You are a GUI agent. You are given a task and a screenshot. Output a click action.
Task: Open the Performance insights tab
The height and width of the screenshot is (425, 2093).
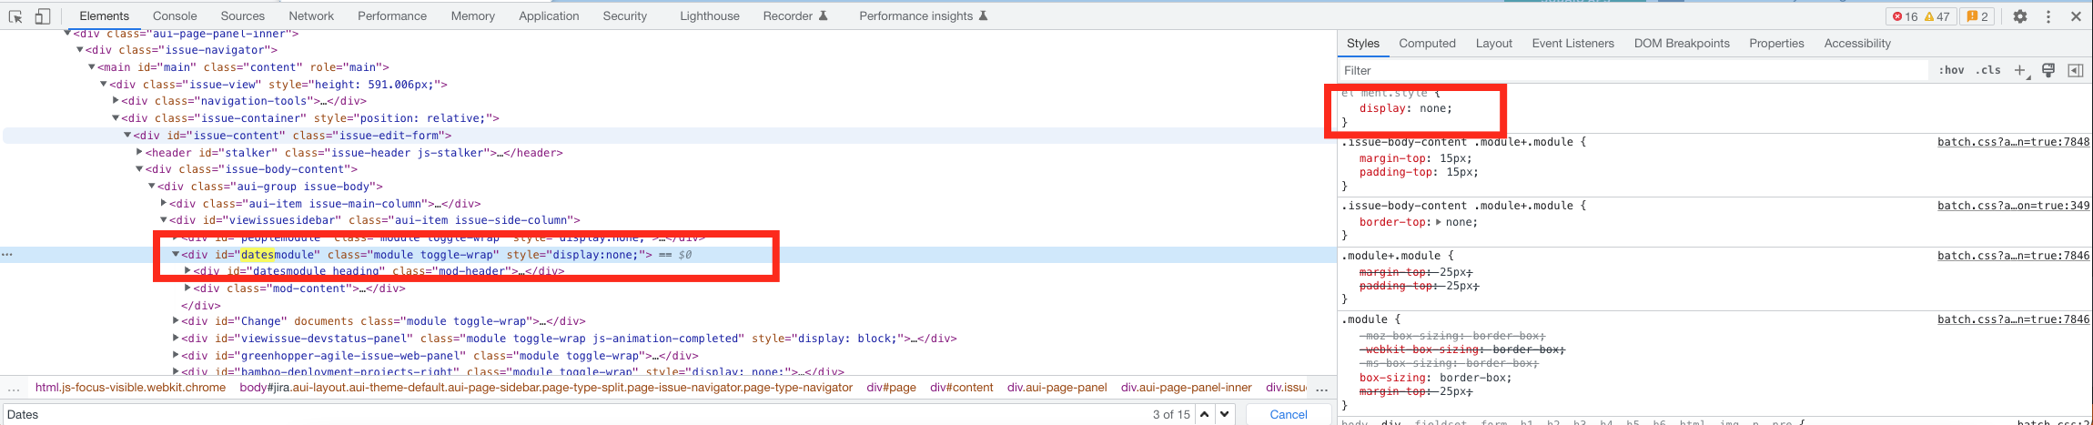(x=923, y=16)
